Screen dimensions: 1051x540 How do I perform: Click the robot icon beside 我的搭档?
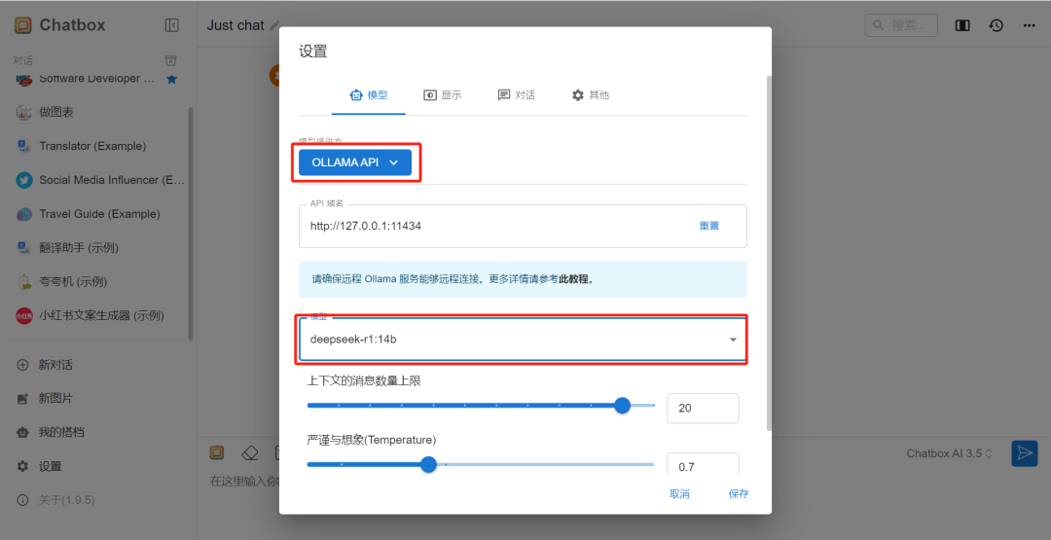pyautogui.click(x=22, y=432)
